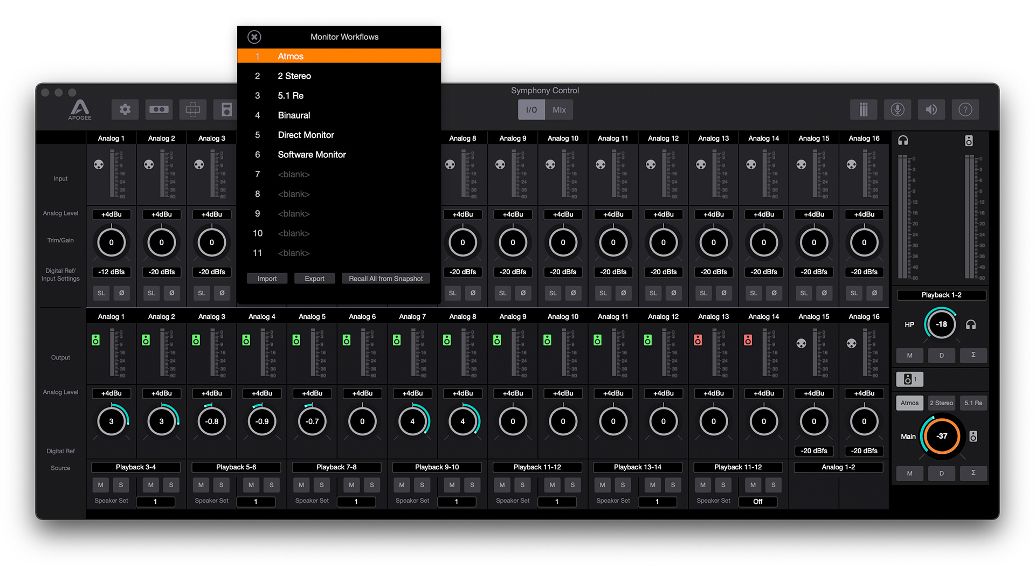Adjust the Main monitor level knob
Screen dimensions: 1035x582
941,435
